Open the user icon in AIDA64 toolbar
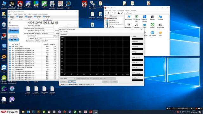 [119, 13]
